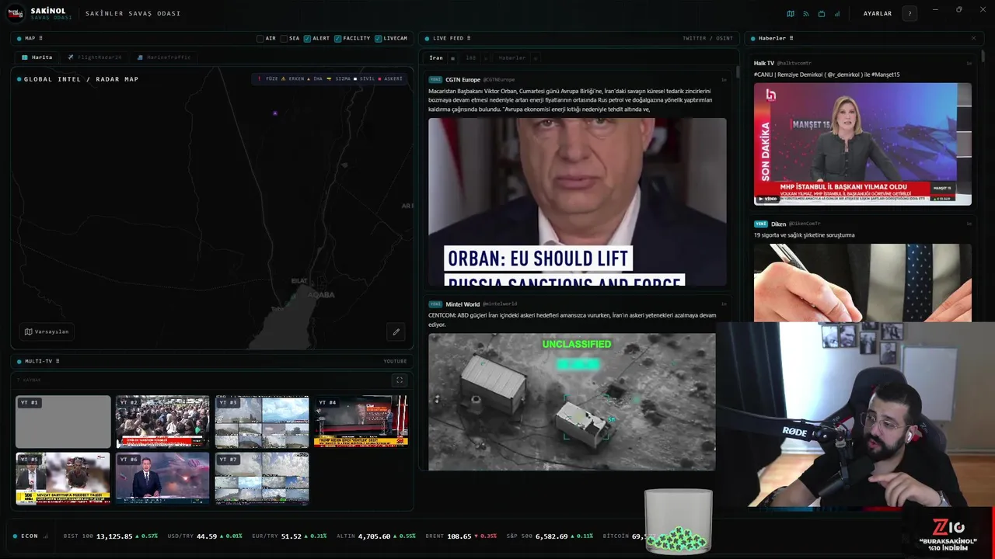Open the YT #1 video tile
The height and width of the screenshot is (559, 995).
tap(63, 422)
